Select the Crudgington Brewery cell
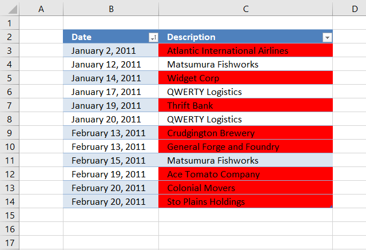366x250 pixels. (x=245, y=133)
